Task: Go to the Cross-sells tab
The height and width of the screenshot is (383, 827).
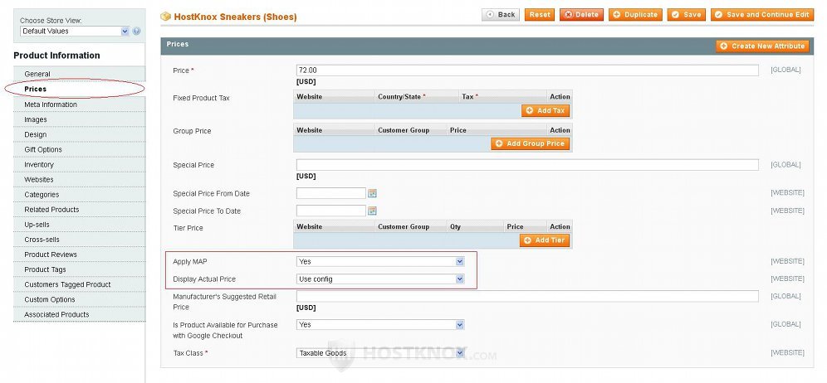Action: 79,240
